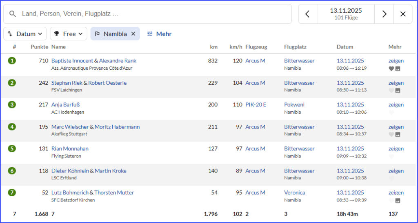Sort the table by the km/h column

tap(236, 47)
